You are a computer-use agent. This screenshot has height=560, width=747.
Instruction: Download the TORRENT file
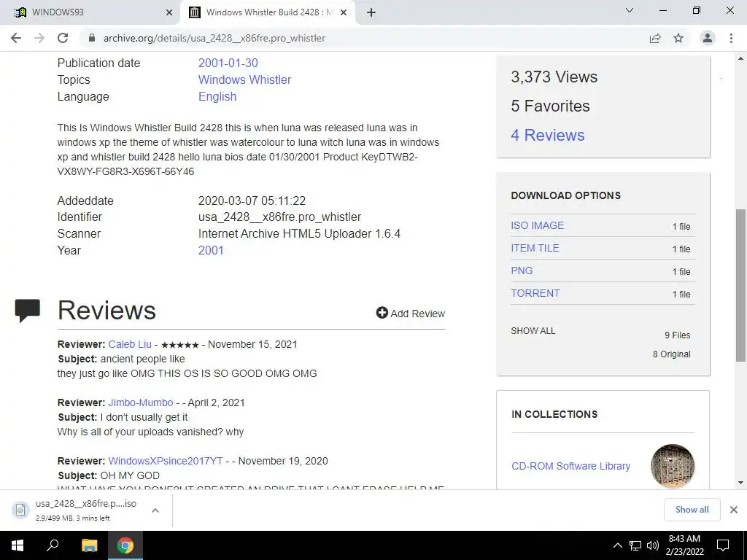pos(535,293)
